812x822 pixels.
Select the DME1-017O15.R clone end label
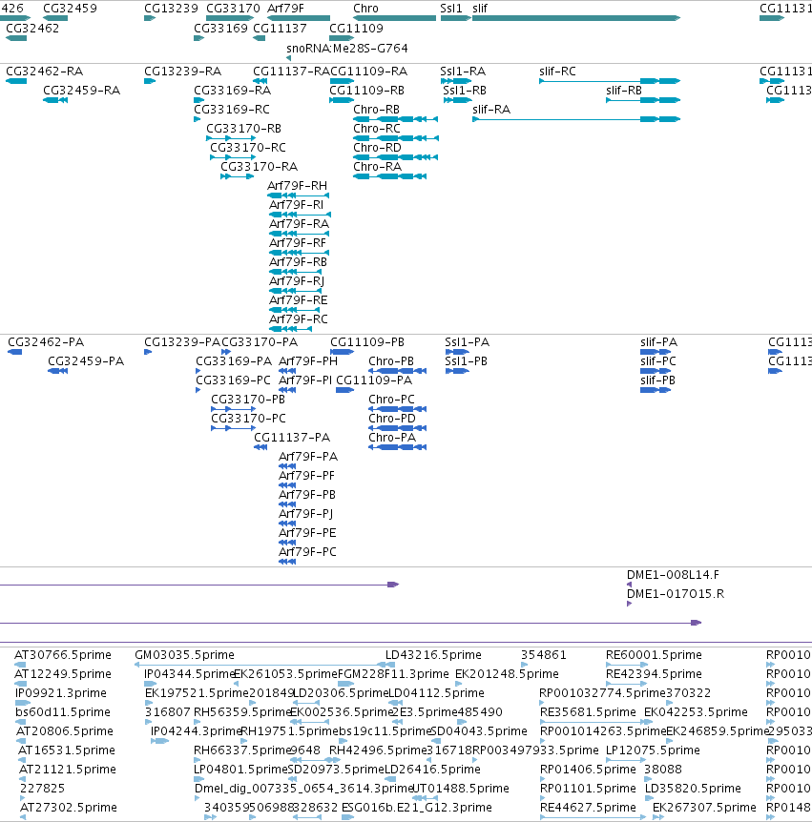[676, 594]
